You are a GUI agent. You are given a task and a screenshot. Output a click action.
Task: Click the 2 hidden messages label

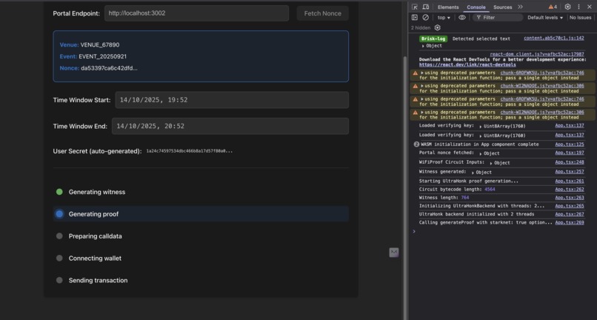pyautogui.click(x=421, y=28)
